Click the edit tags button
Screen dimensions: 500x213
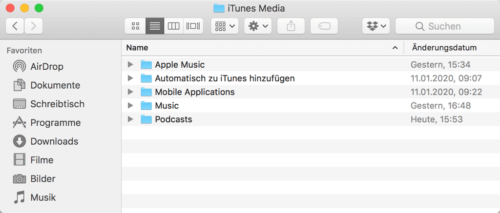(324, 26)
